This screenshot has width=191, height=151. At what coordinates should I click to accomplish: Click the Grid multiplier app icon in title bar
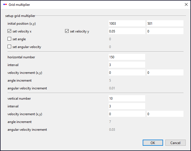tap(5, 5)
